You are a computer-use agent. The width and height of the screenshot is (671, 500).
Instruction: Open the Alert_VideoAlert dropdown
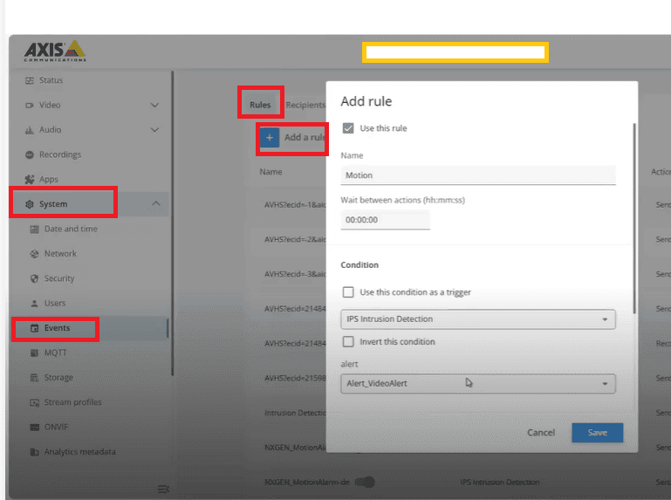coord(478,384)
